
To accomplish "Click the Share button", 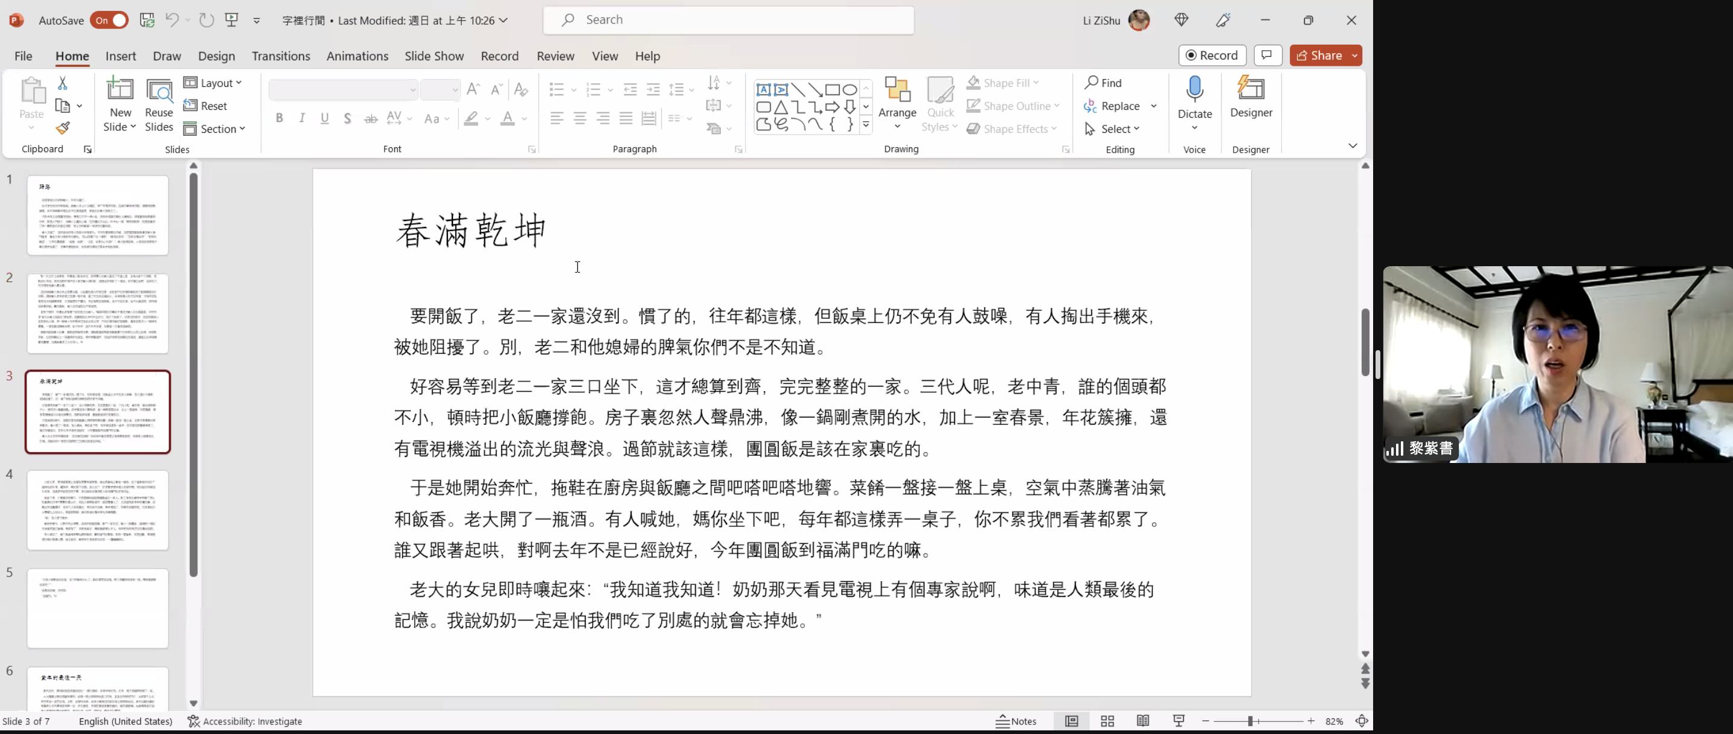I will tap(1319, 55).
